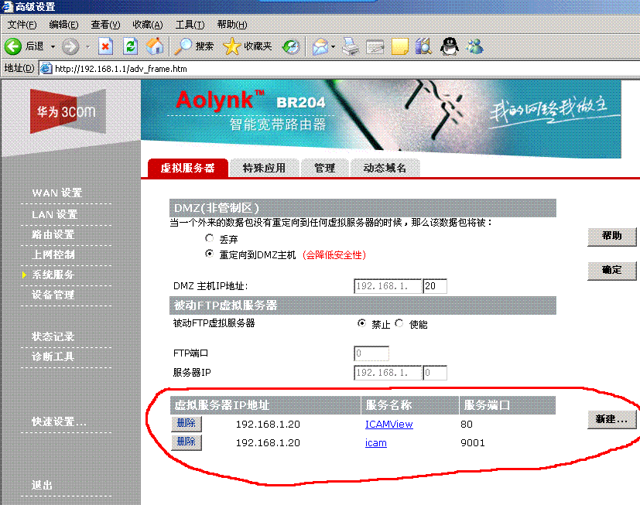Open LAN 设置 in the sidebar
The image size is (640, 505).
click(x=55, y=214)
